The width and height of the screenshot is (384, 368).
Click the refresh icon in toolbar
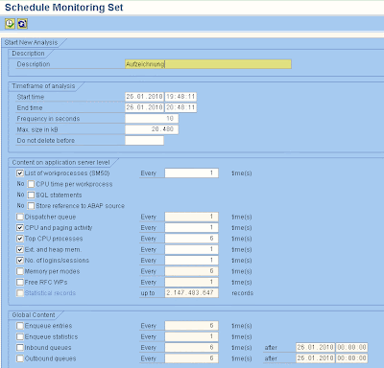(22, 23)
